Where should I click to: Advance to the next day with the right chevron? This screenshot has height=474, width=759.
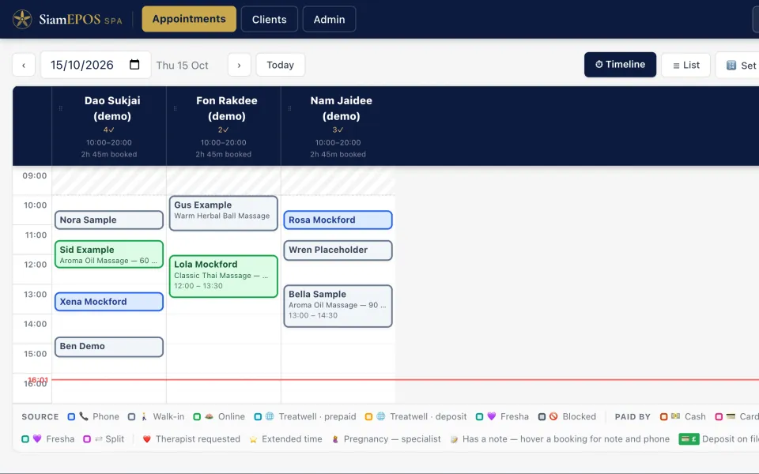point(239,65)
